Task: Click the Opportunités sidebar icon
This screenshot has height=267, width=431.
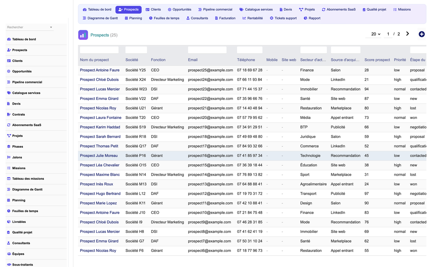Action: click(x=9, y=72)
